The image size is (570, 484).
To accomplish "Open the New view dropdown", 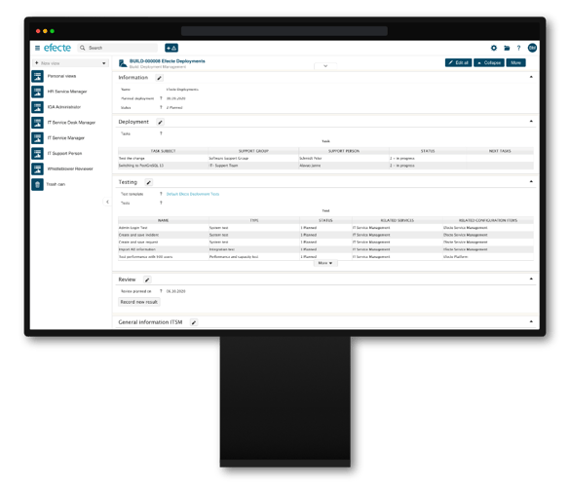I will tap(70, 63).
